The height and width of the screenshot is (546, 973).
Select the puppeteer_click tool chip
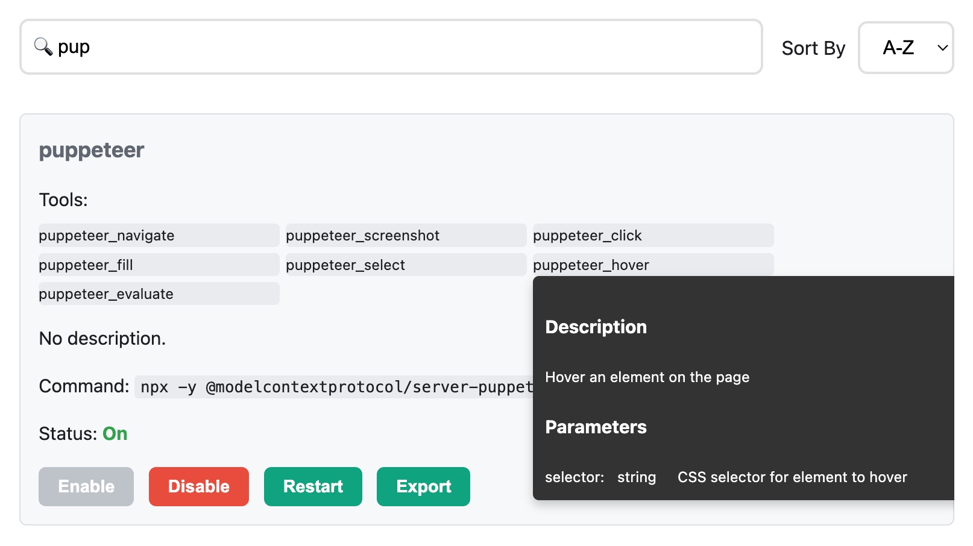click(653, 236)
